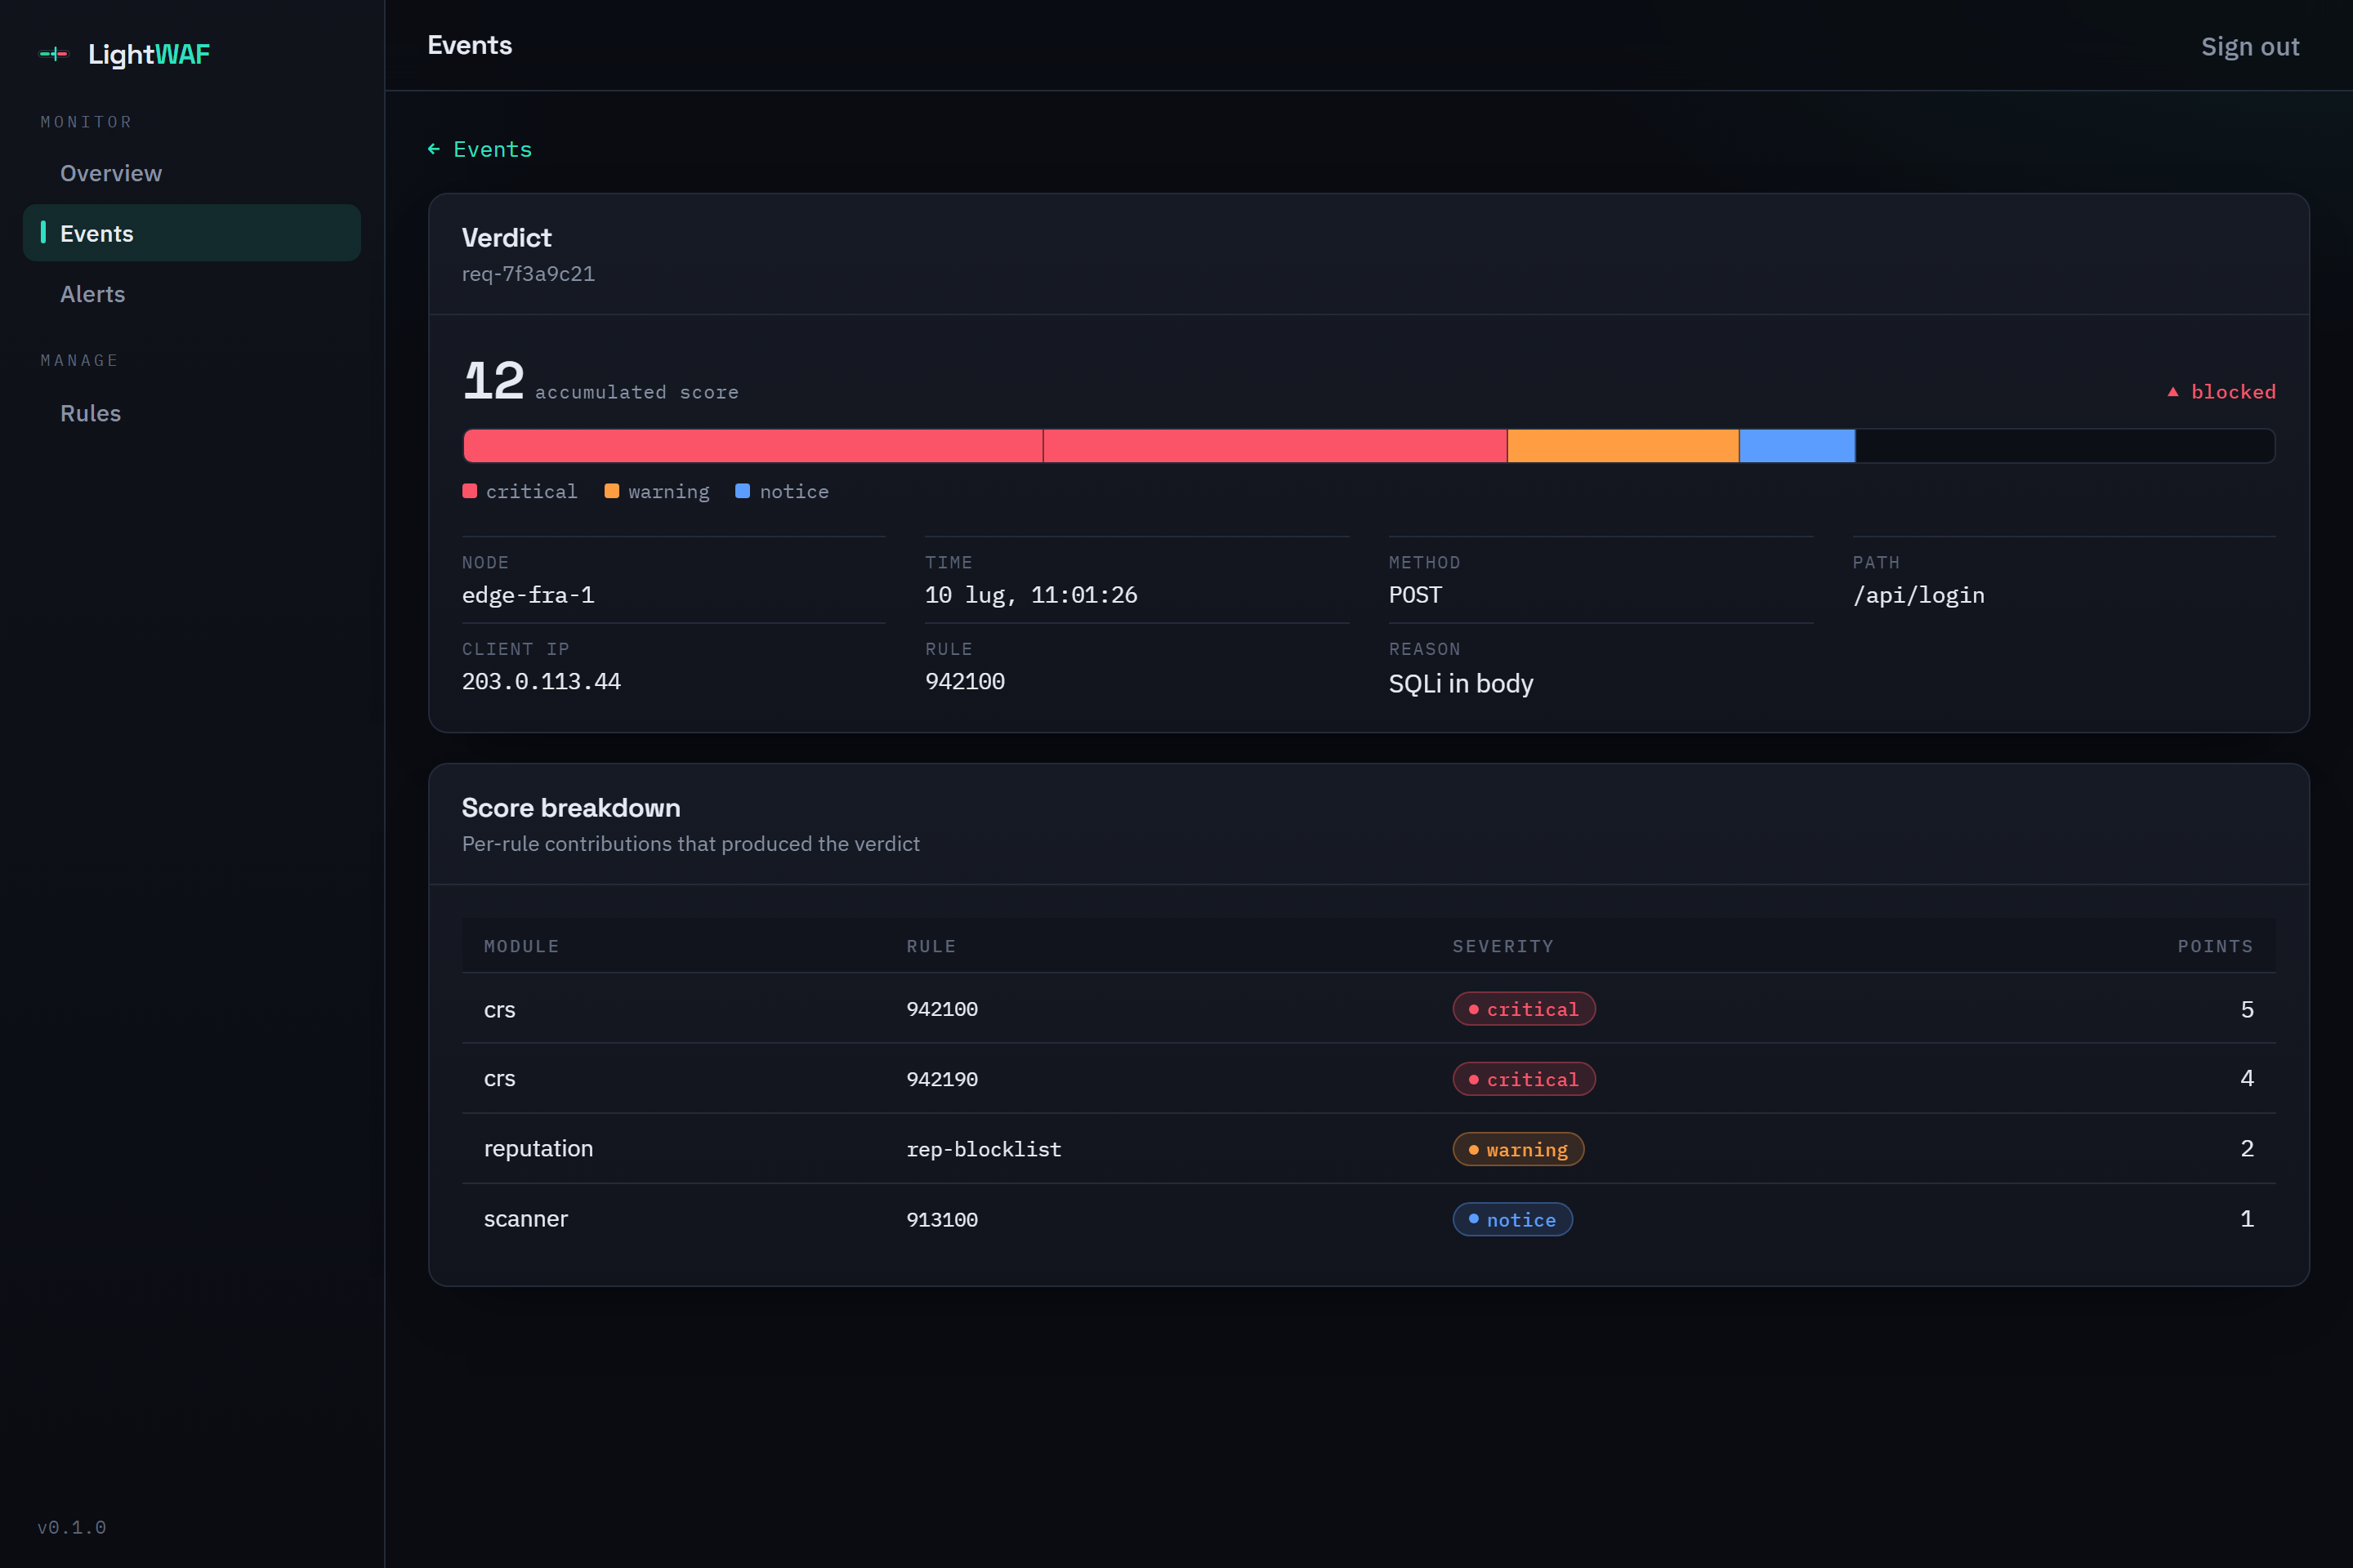
Task: Click the blocked warning triangle icon
Action: [2173, 392]
